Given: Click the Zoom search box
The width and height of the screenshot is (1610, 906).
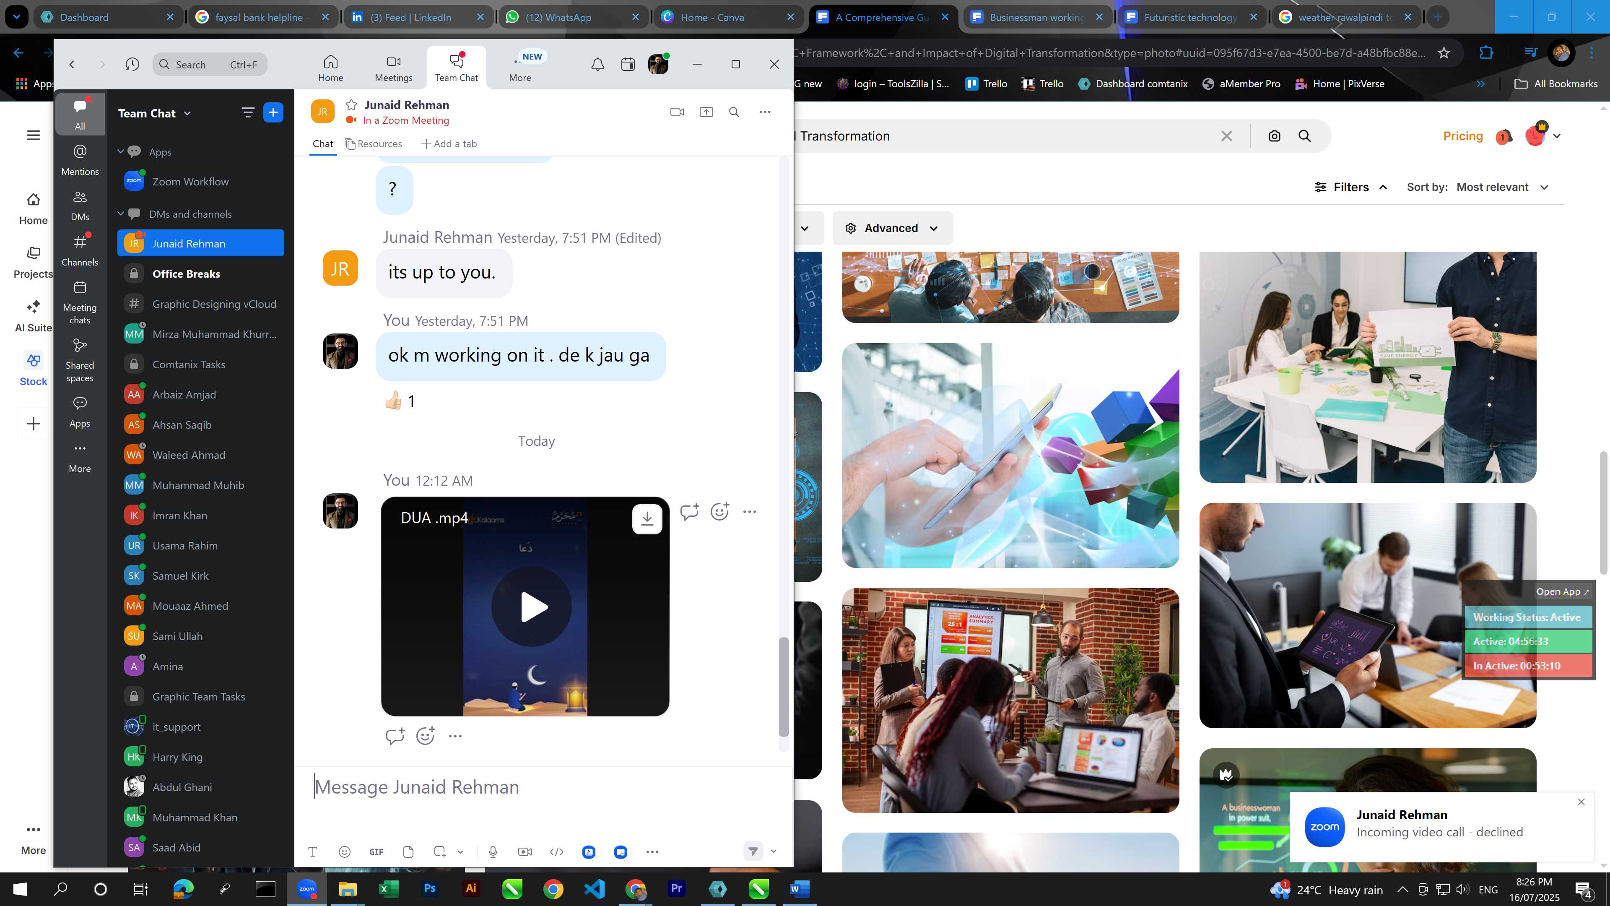Looking at the screenshot, I should (210, 64).
